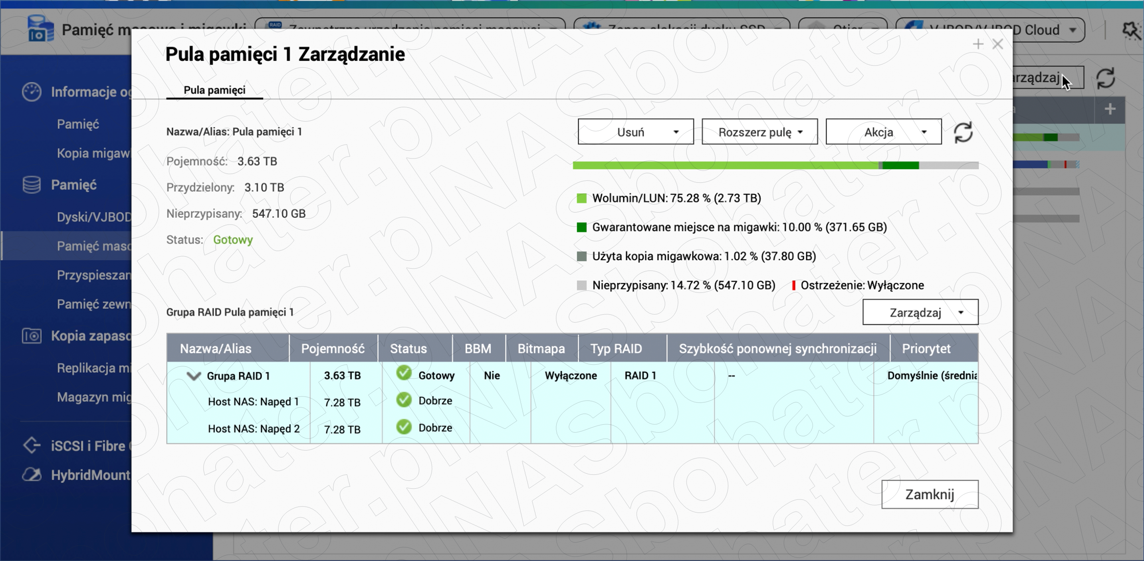1144x561 pixels.
Task: Click the background refresh icon near Zarządzaj
Action: [x=1105, y=79]
